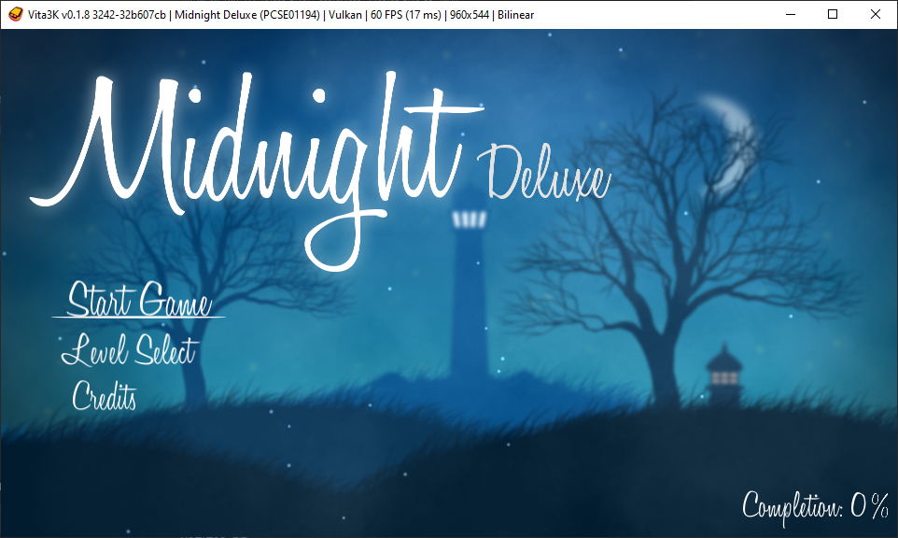Image resolution: width=898 pixels, height=538 pixels.
Task: Open the Credits menu option
Action: [x=105, y=395]
